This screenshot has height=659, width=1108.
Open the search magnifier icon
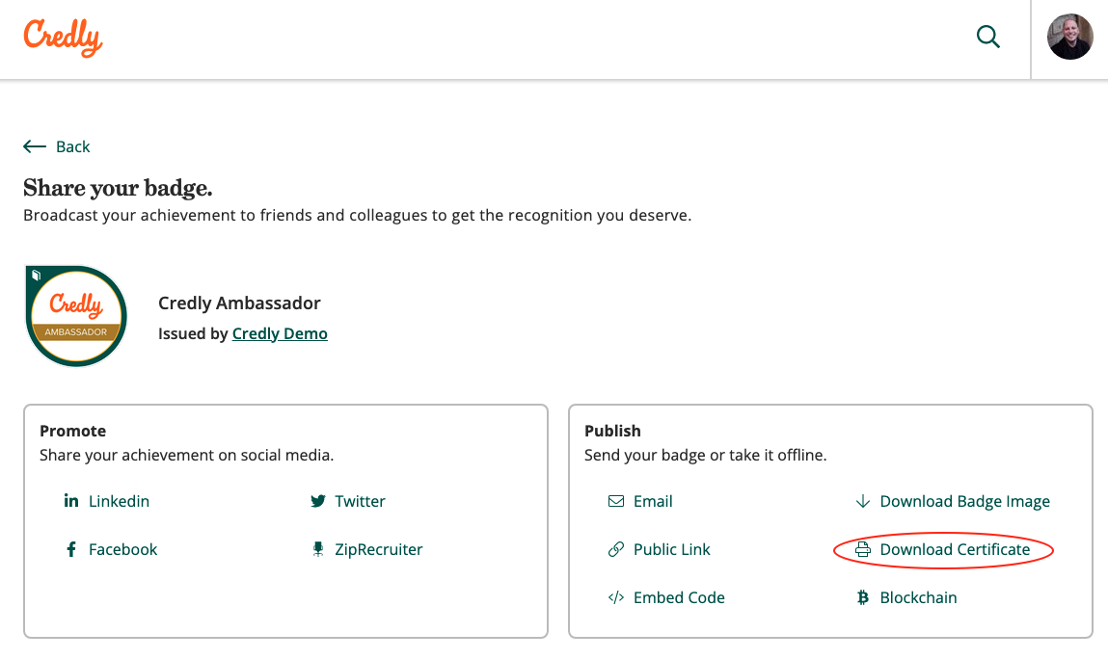[x=988, y=38]
